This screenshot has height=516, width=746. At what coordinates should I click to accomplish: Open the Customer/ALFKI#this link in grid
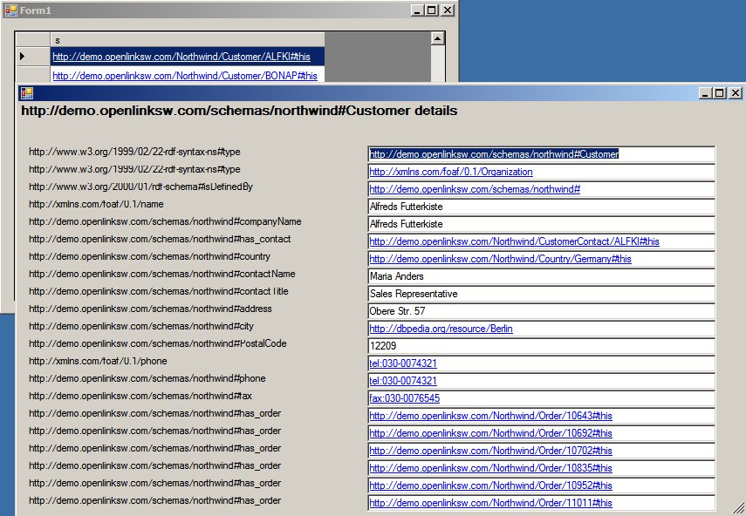pyautogui.click(x=181, y=57)
